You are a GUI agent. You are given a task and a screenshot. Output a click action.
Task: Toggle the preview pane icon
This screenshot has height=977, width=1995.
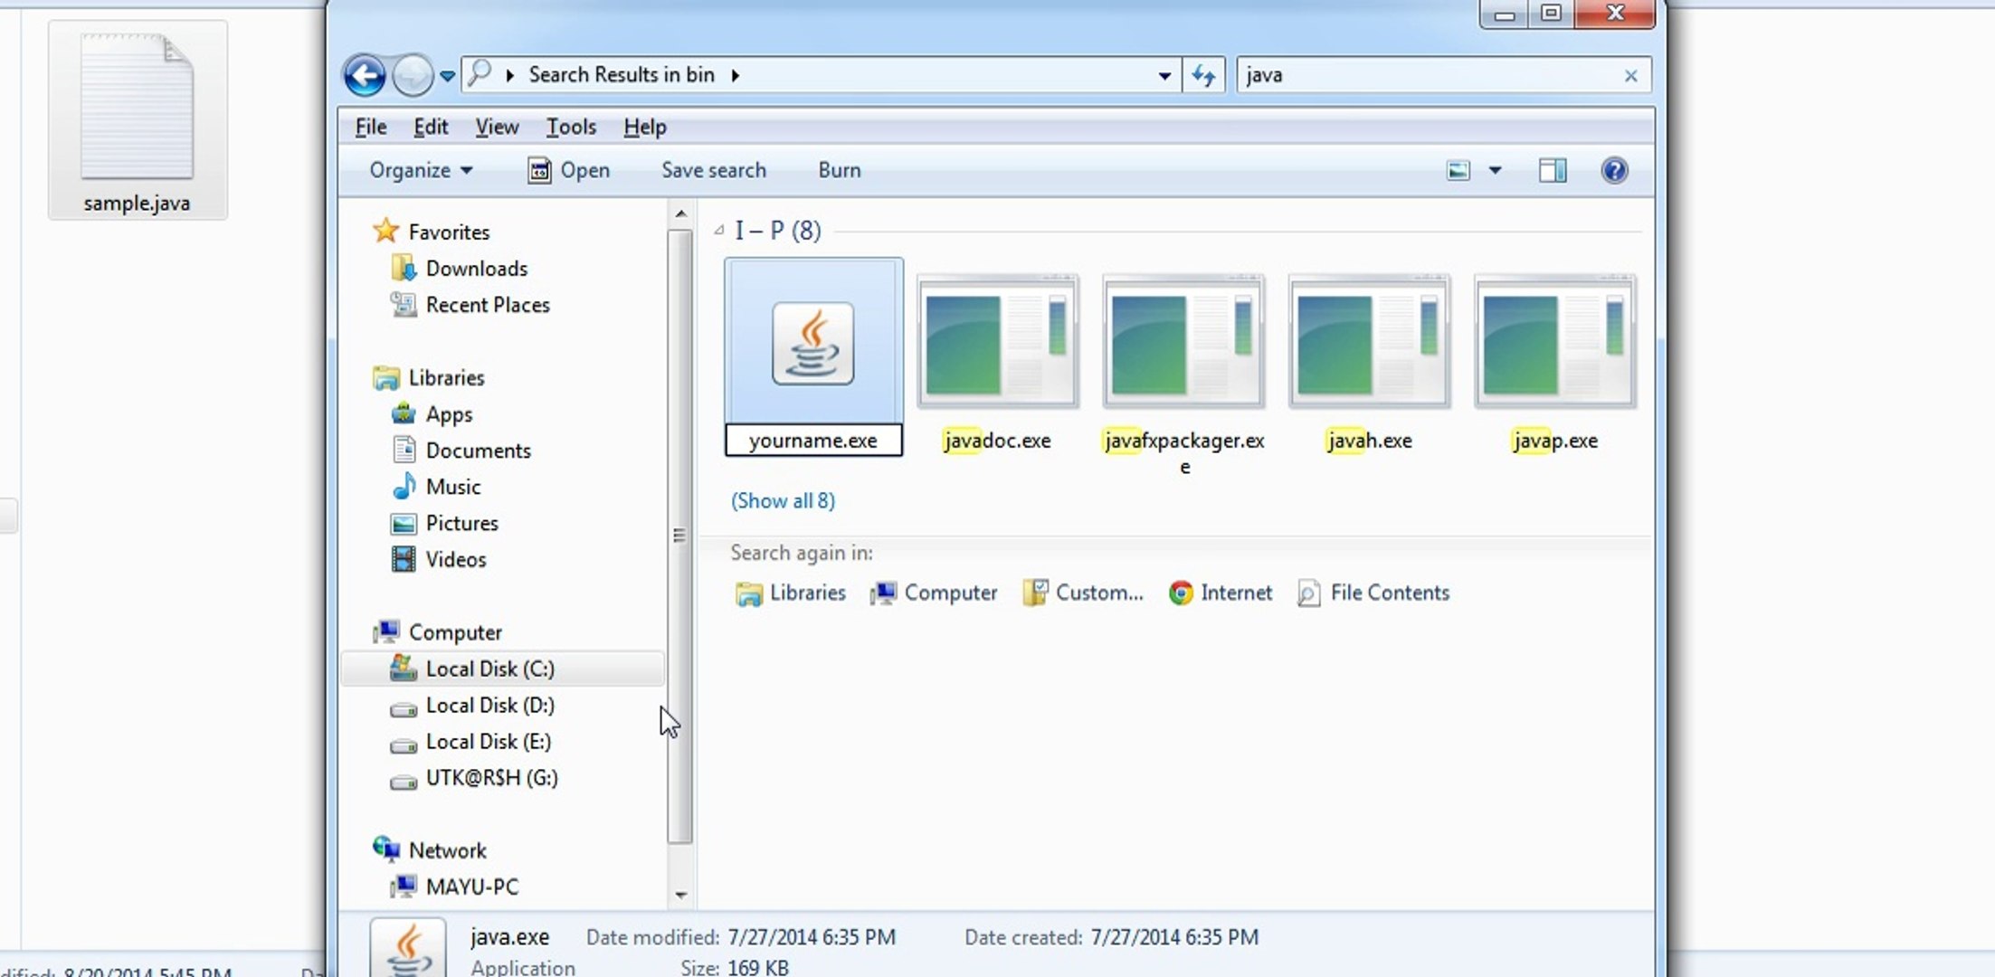(1553, 170)
